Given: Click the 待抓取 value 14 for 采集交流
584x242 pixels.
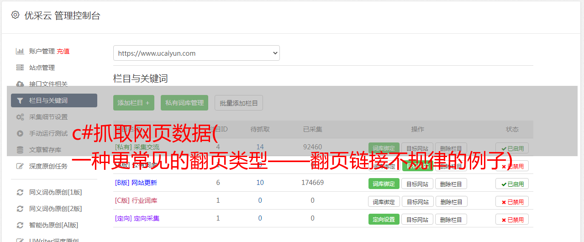Looking at the screenshot, I should [260, 147].
